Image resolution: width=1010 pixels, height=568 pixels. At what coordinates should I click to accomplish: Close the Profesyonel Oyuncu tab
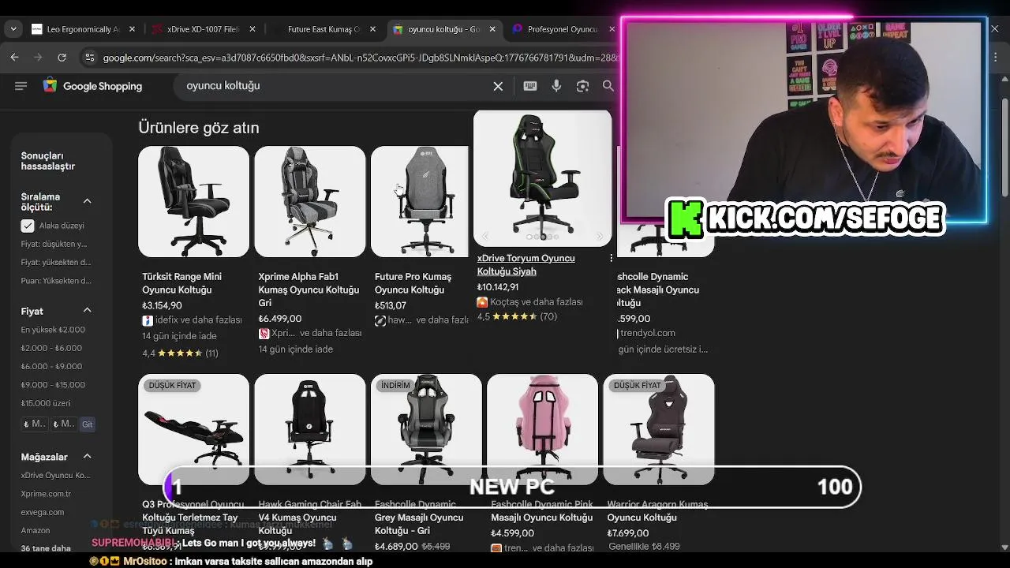click(x=612, y=29)
